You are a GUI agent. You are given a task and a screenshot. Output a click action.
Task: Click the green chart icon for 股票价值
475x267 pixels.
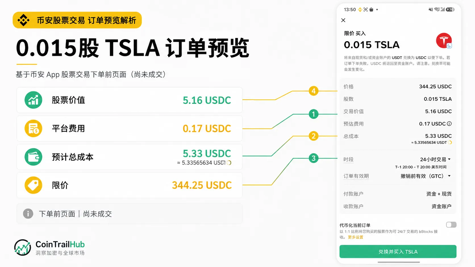33,100
